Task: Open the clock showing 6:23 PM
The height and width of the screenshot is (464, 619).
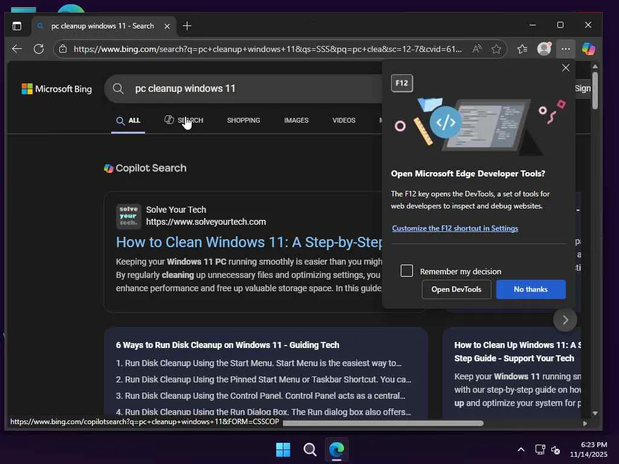Action: click(589, 449)
